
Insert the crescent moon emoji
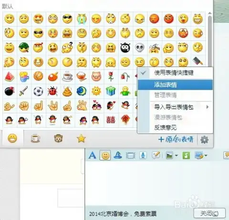click(82, 91)
